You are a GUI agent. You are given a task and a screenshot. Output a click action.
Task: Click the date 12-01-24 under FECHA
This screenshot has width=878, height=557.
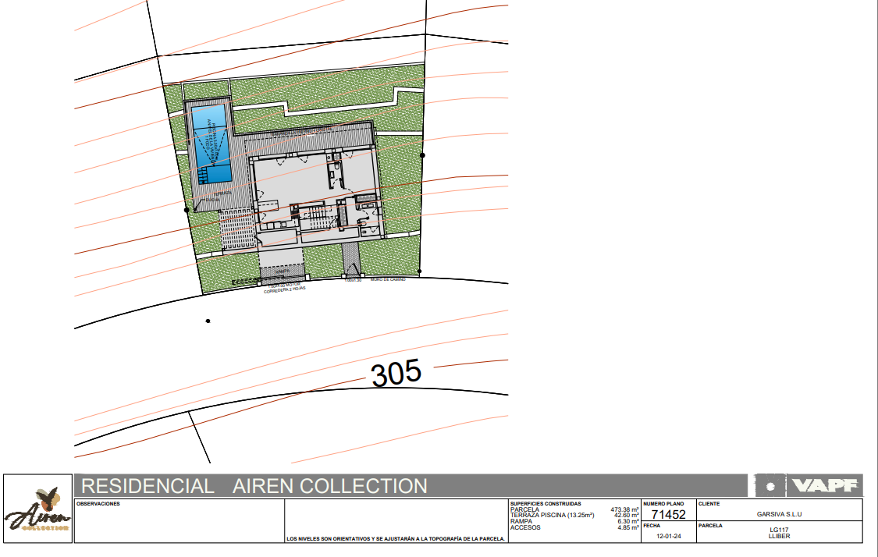point(668,537)
